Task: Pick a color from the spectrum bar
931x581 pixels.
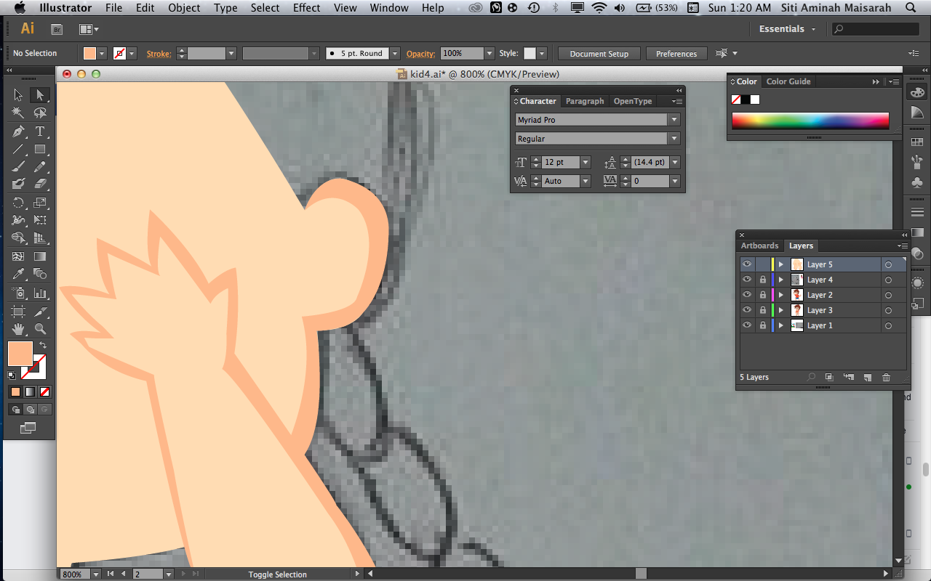Action: pyautogui.click(x=810, y=121)
